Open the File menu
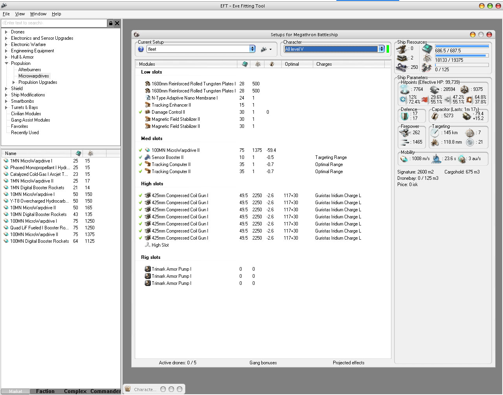This screenshot has height=395, width=503. pyautogui.click(x=6, y=14)
